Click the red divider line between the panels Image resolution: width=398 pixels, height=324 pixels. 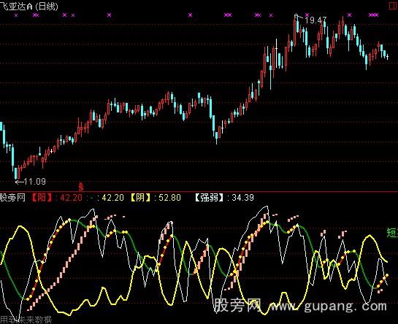click(x=199, y=192)
